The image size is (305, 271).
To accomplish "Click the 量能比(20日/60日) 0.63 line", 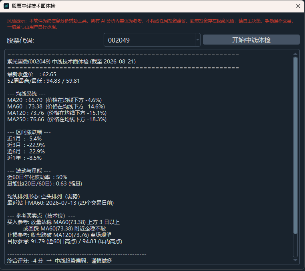I will 44,183.
